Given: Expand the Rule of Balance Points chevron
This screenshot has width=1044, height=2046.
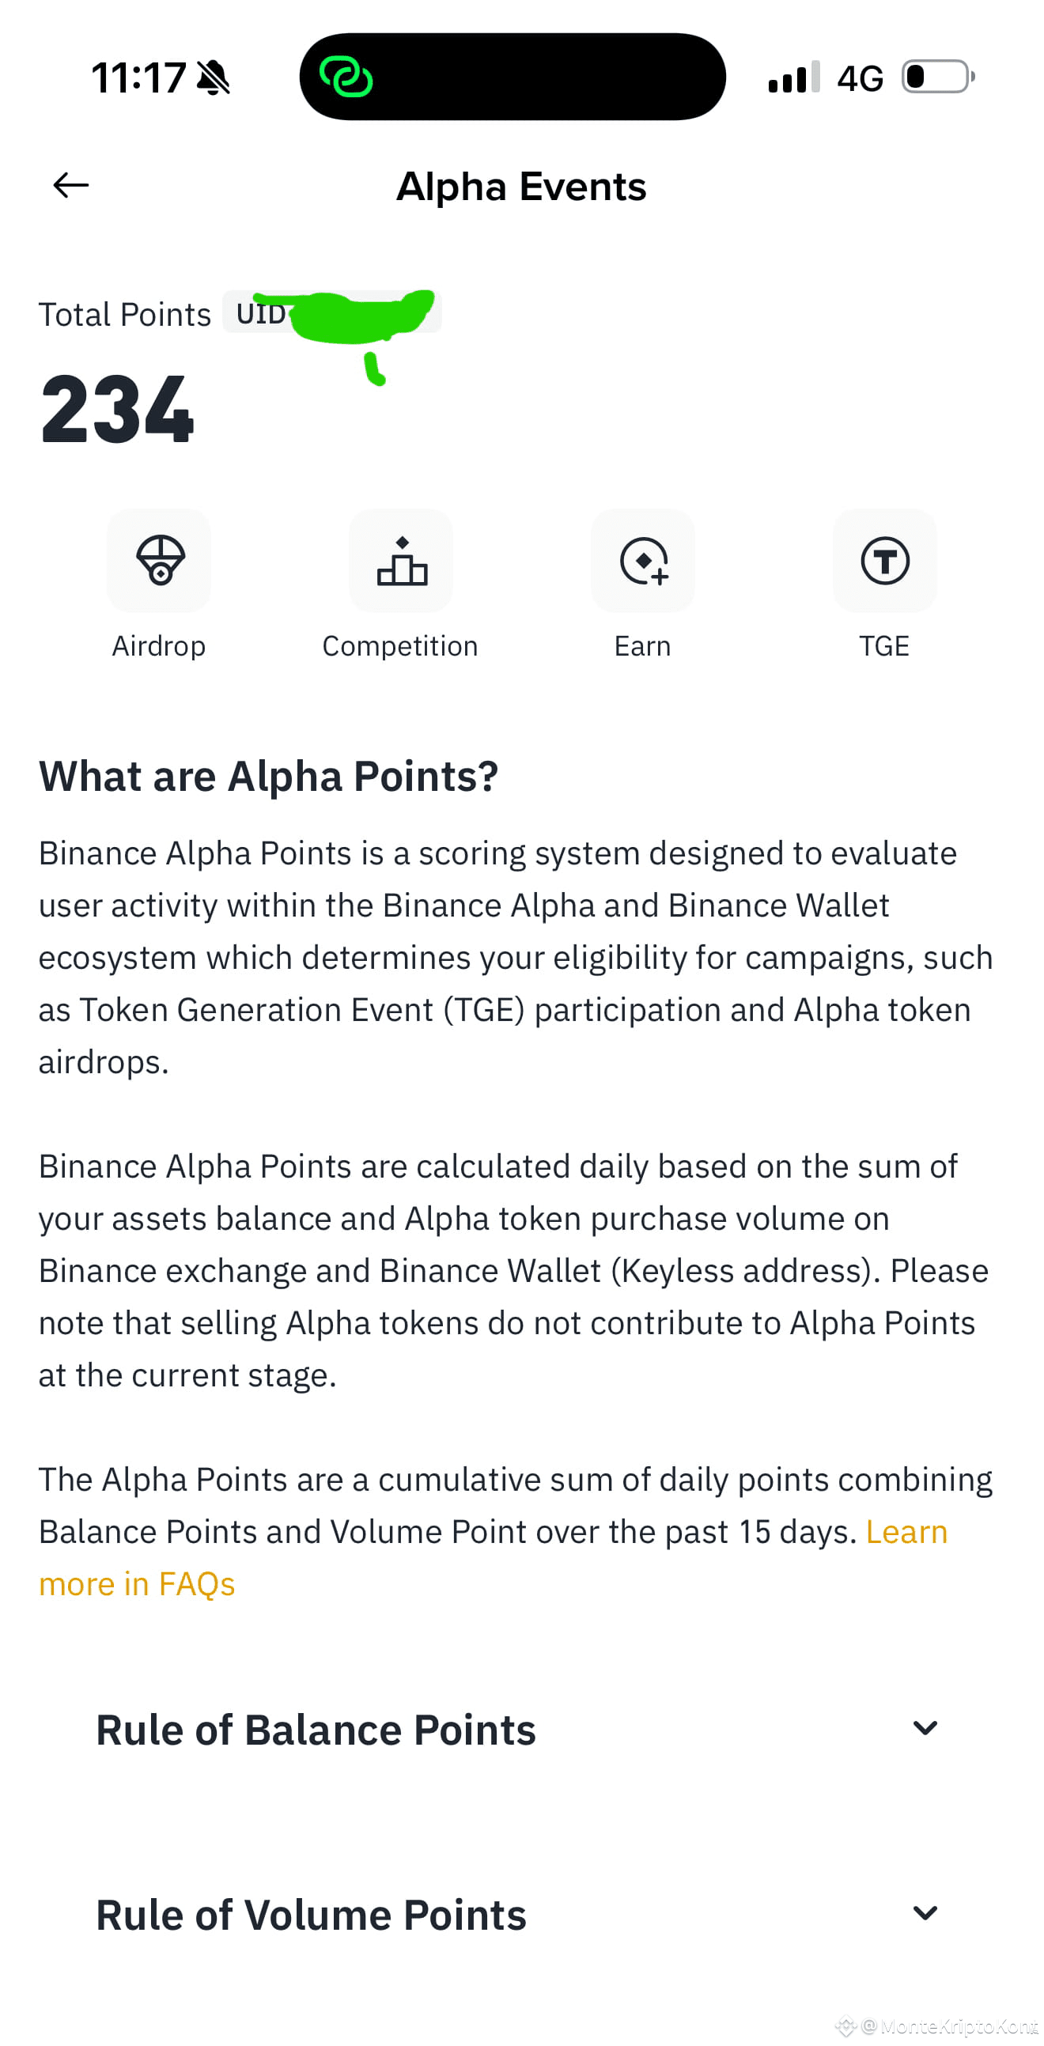Looking at the screenshot, I should tap(926, 1728).
